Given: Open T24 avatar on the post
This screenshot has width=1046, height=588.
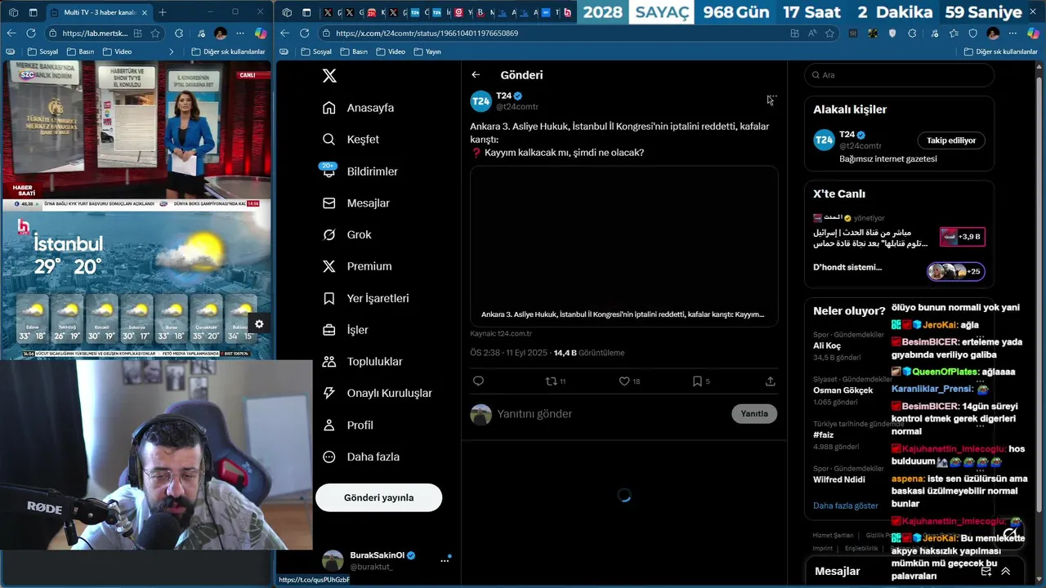Looking at the screenshot, I should (x=481, y=101).
